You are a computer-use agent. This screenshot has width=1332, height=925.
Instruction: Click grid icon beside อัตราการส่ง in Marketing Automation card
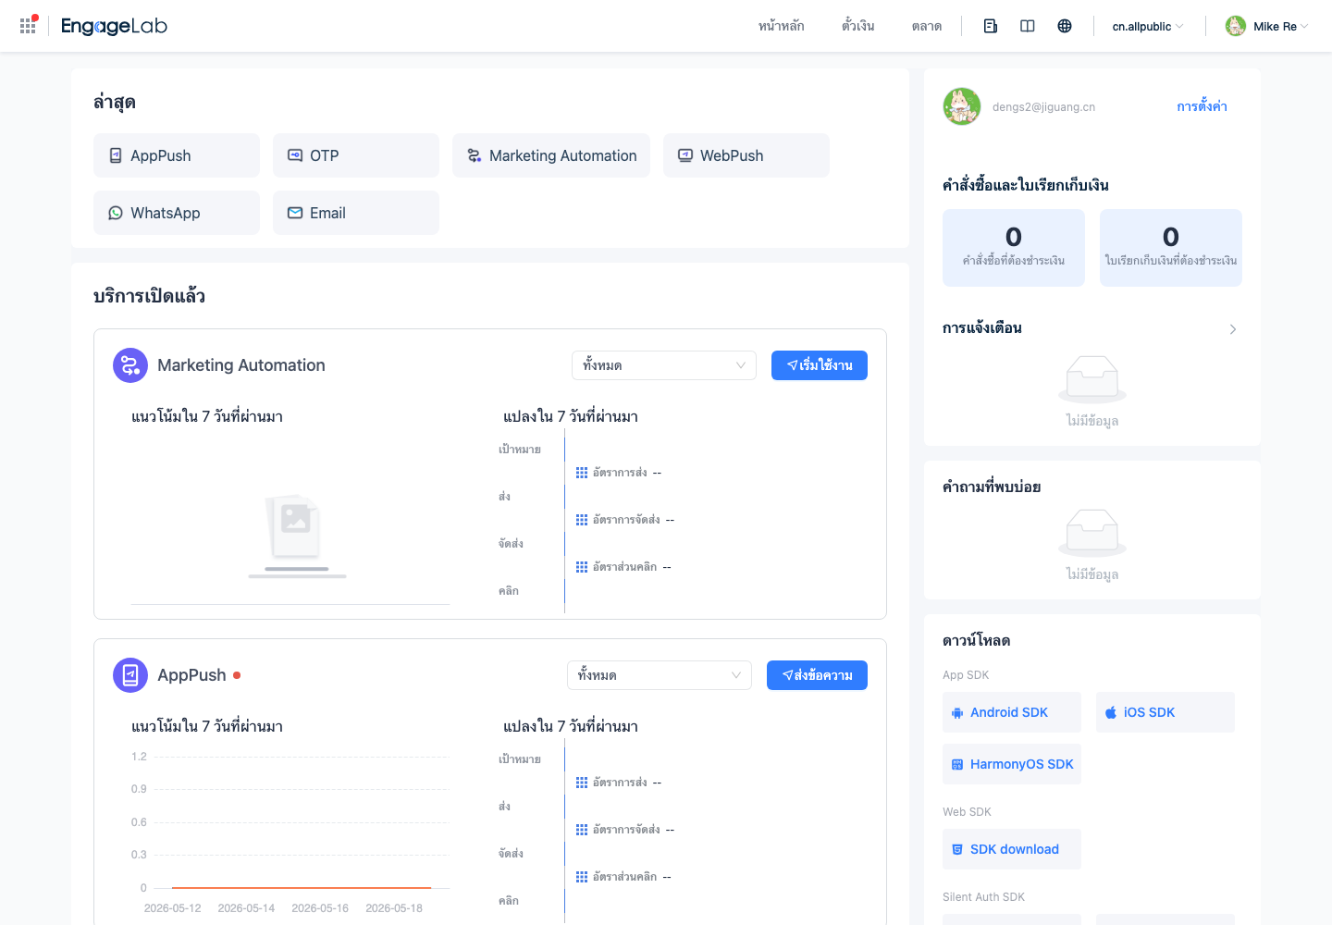point(582,473)
